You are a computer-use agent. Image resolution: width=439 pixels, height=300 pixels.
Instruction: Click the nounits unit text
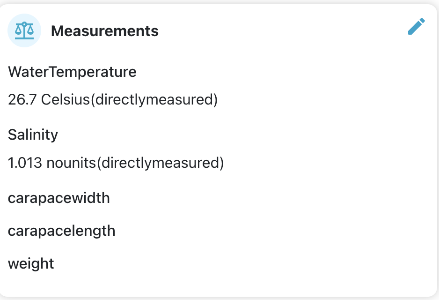tap(71, 163)
